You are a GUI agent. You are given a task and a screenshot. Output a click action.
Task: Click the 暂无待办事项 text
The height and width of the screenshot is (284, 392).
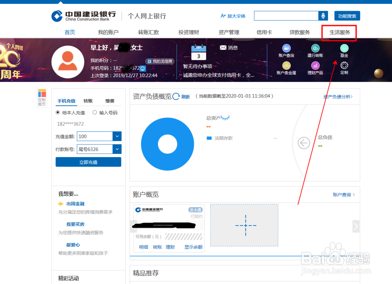[x=198, y=66]
